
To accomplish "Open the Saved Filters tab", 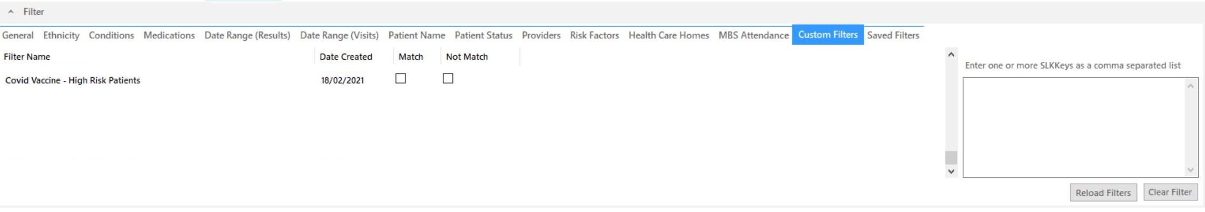I will pyautogui.click(x=893, y=35).
